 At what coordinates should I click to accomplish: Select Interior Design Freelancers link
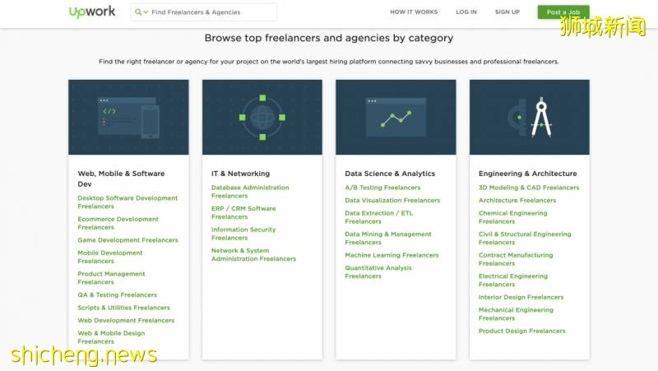521,297
